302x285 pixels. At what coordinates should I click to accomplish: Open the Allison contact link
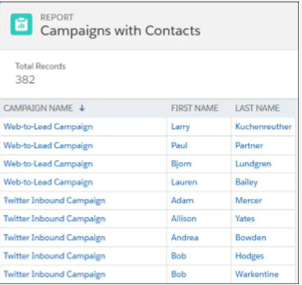click(183, 219)
